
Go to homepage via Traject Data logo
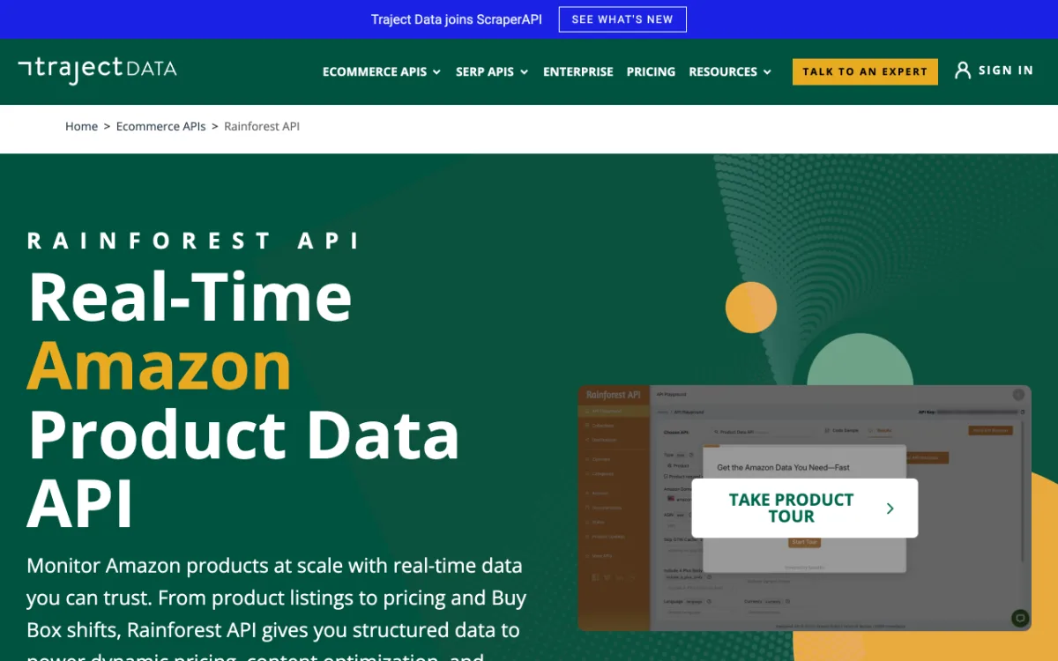(x=97, y=71)
